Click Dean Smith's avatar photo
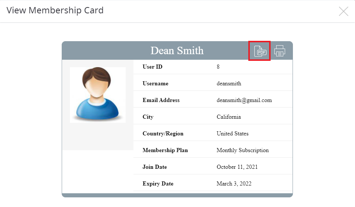Image resolution: width=355 pixels, height=207 pixels. pos(98,95)
